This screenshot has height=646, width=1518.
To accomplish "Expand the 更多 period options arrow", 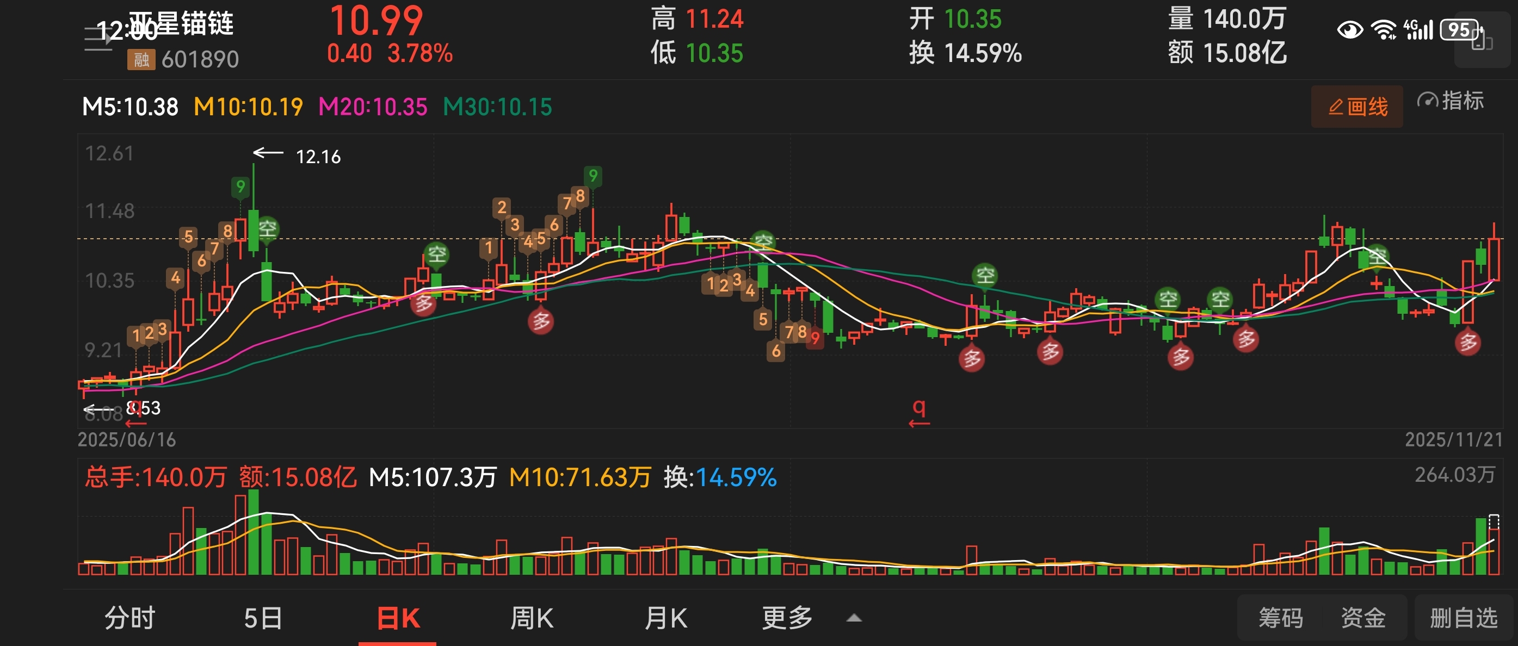I will click(854, 618).
